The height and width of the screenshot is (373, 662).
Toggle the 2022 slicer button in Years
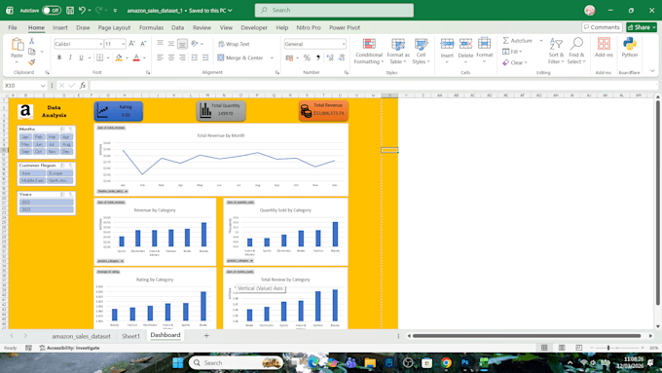[47, 203]
